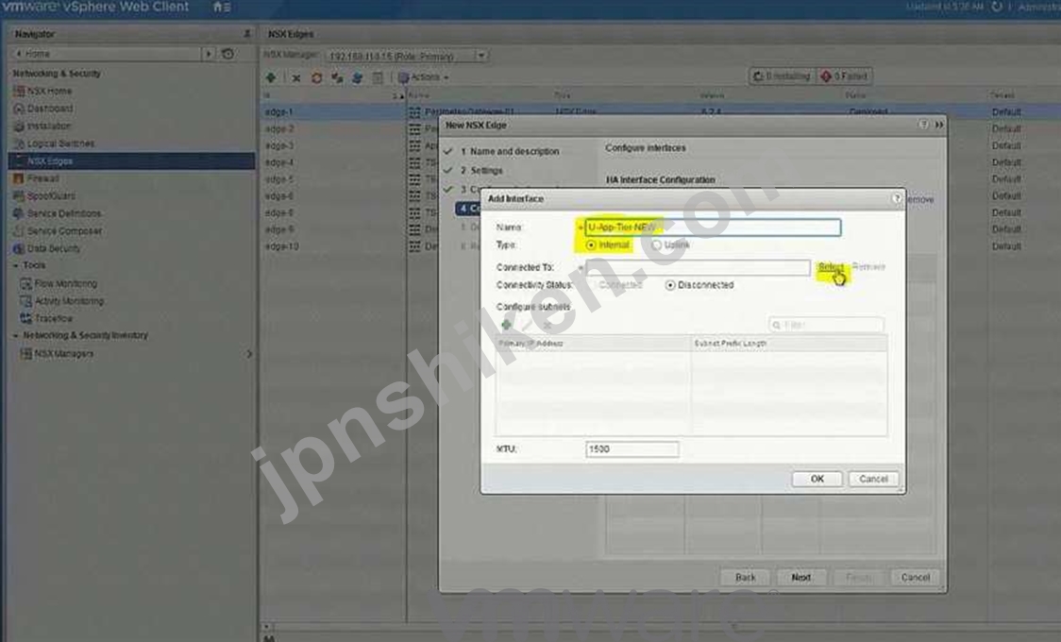
Task: Click the Id column header
Action: click(x=333, y=95)
